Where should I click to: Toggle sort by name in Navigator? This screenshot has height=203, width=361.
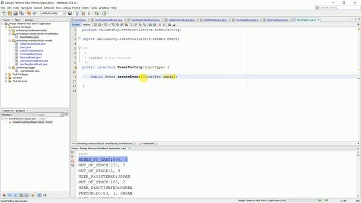pos(39,195)
